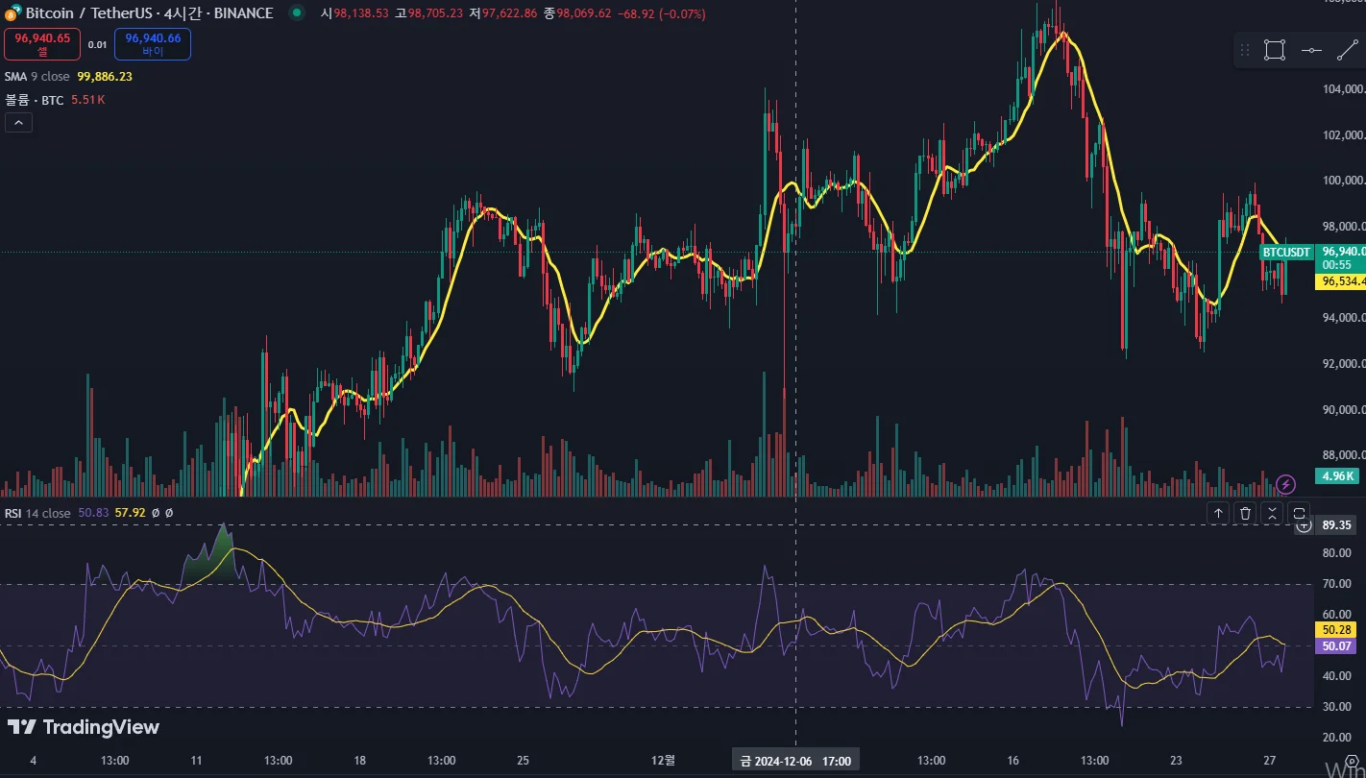The height and width of the screenshot is (778, 1366).
Task: Click the 50.83 RSI legend value
Action: 93,513
